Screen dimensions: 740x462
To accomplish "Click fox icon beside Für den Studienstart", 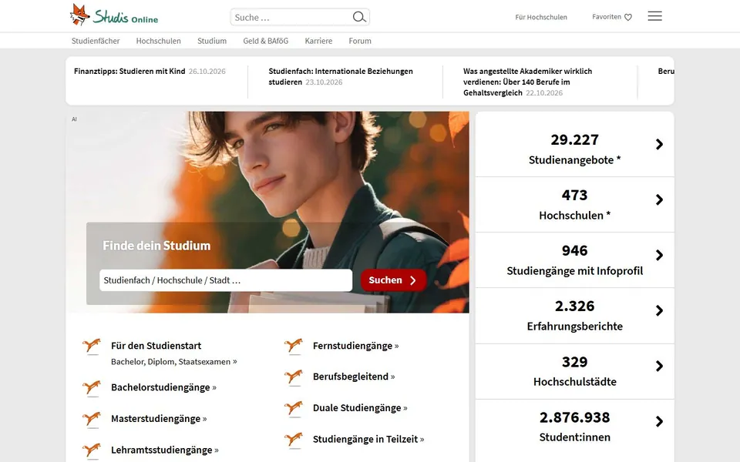I will click(x=92, y=346).
